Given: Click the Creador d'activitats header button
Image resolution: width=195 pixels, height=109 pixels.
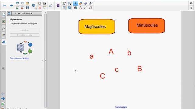Looking at the screenshot, I should tap(27, 13).
